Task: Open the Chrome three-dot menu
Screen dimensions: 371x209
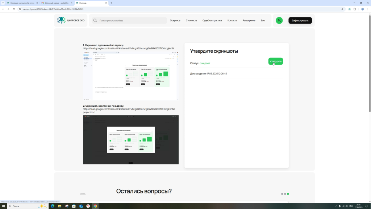Action: pyautogui.click(x=368, y=9)
